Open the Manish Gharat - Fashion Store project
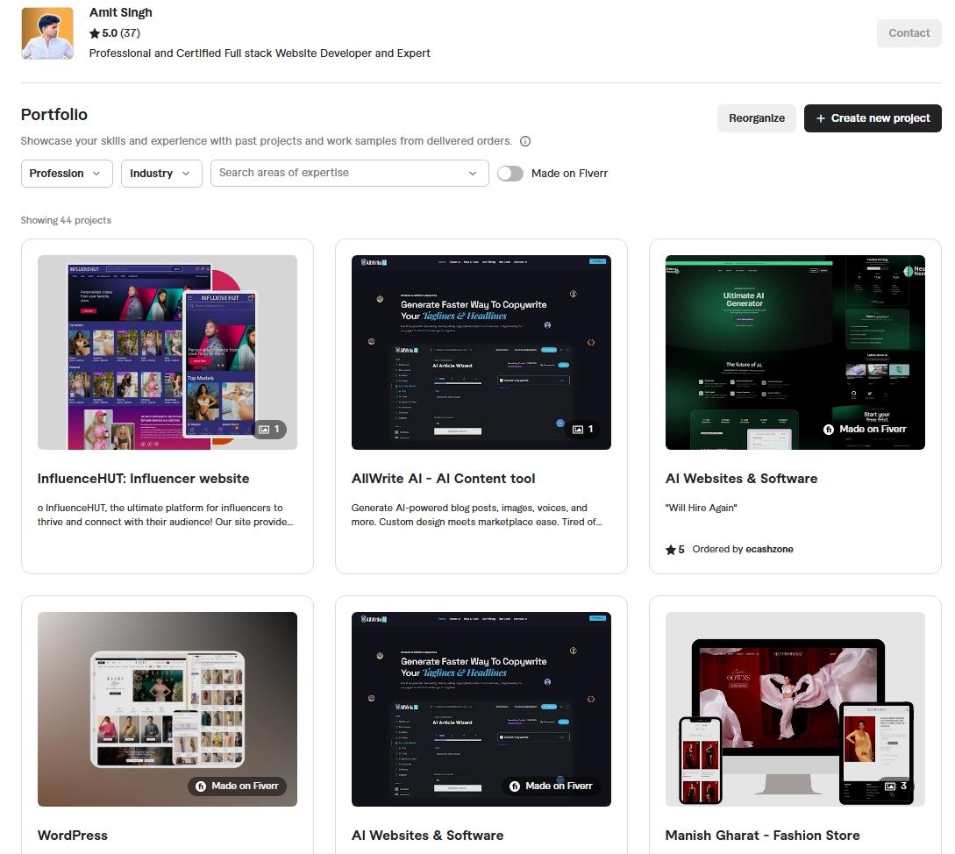Viewport: 955px width, 854px height. 762,835
